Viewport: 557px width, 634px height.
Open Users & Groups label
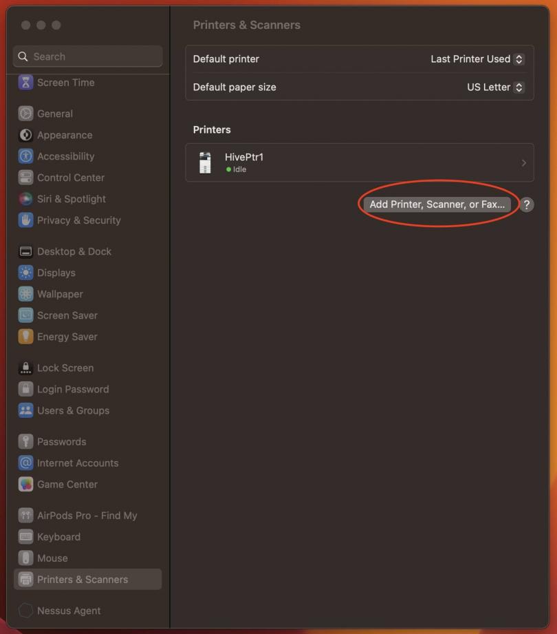(x=73, y=411)
